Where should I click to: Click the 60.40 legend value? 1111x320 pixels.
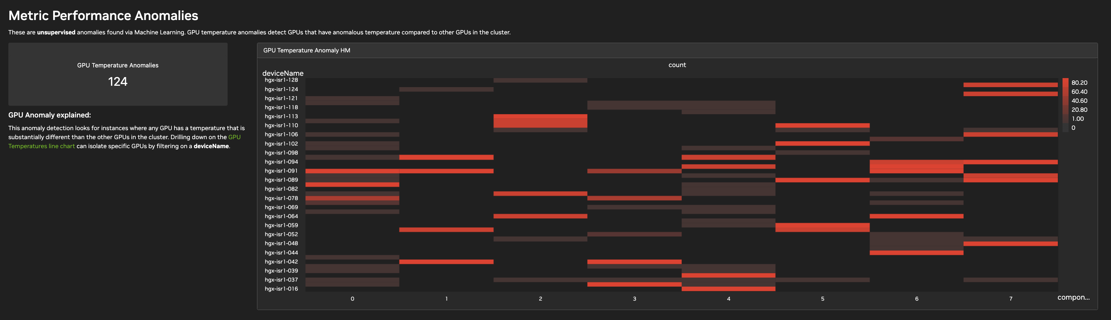(1079, 92)
